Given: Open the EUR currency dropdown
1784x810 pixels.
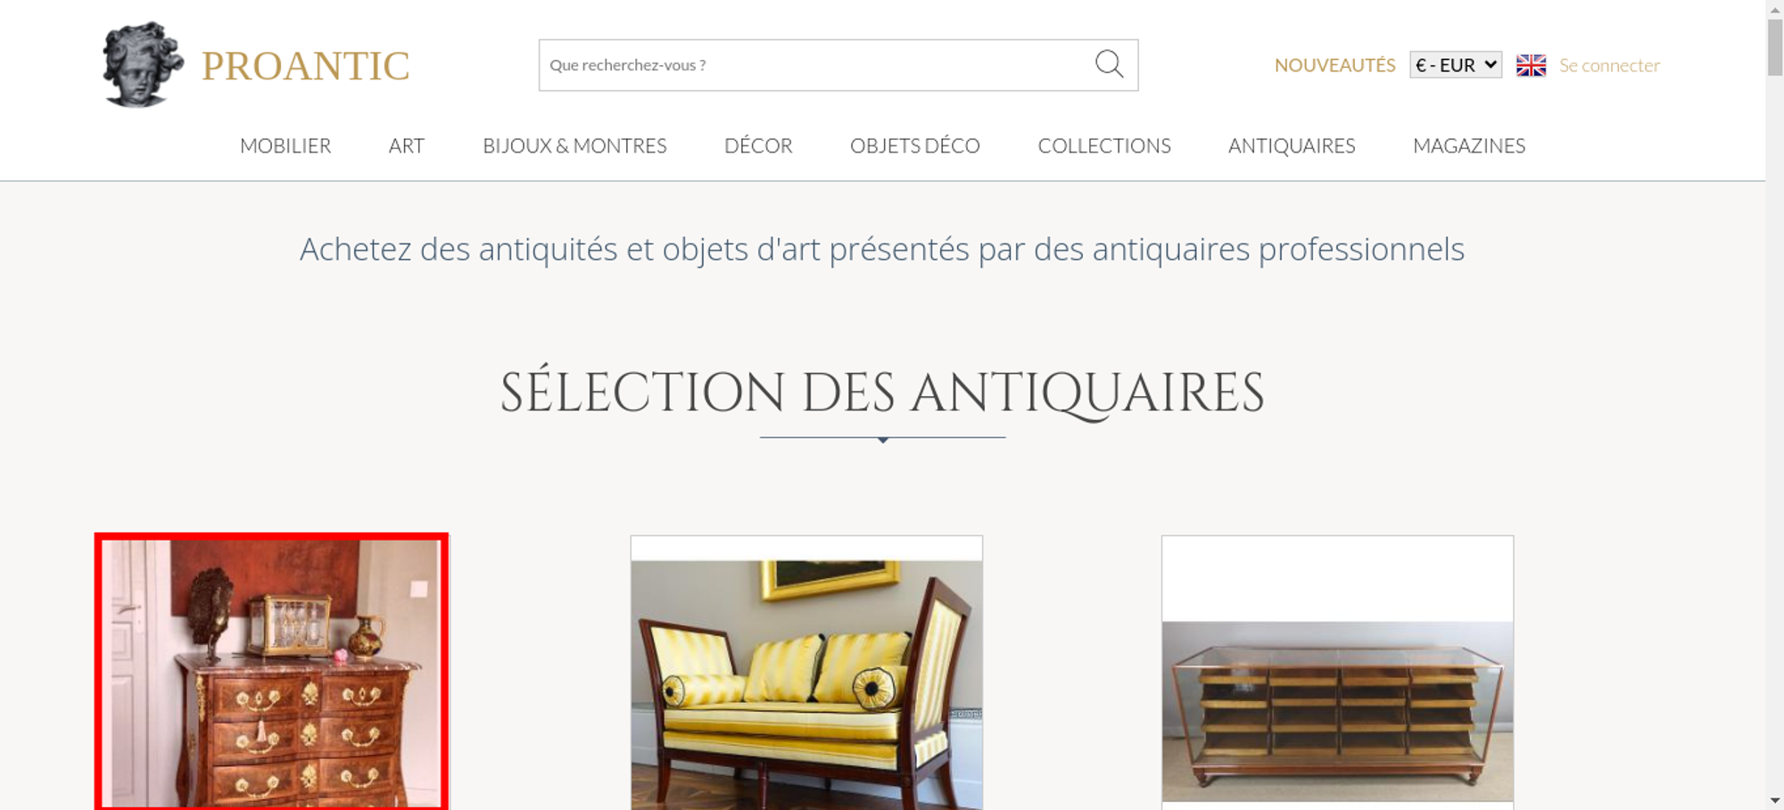Looking at the screenshot, I should click(1456, 65).
